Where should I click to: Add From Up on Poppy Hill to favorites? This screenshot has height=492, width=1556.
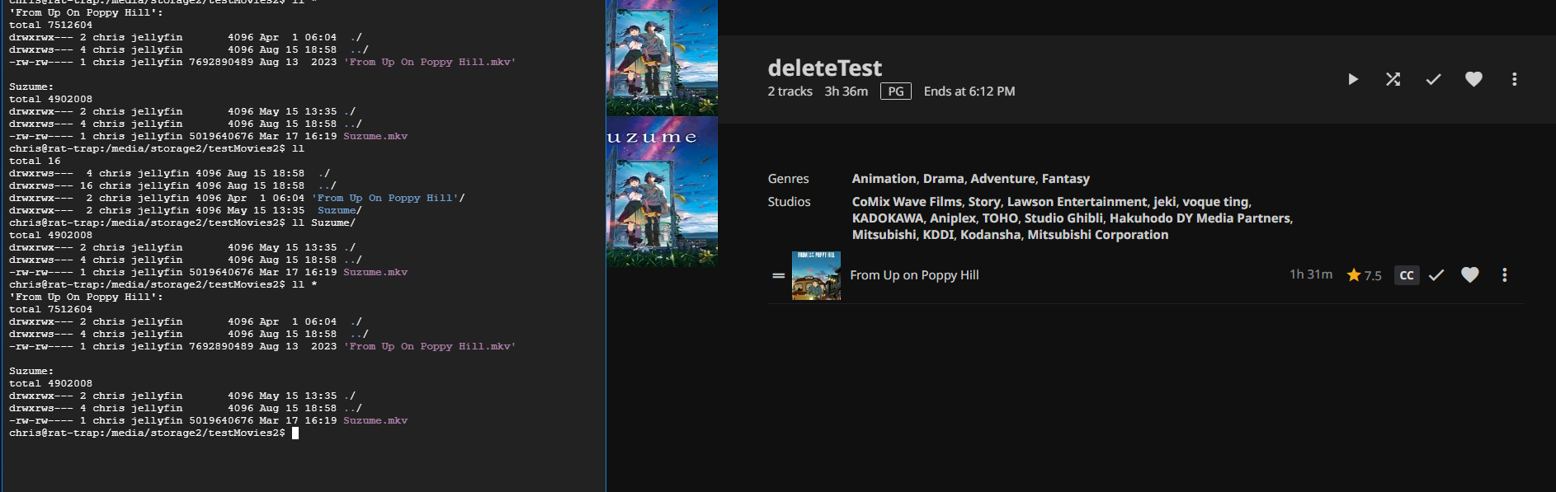pos(1469,275)
